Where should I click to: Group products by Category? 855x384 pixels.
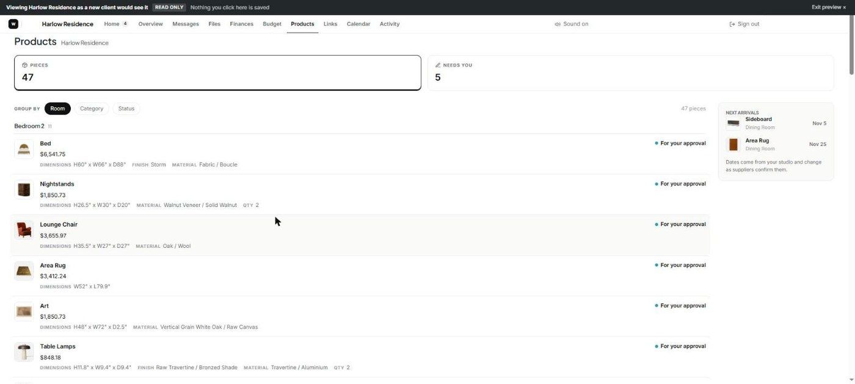[x=92, y=109]
